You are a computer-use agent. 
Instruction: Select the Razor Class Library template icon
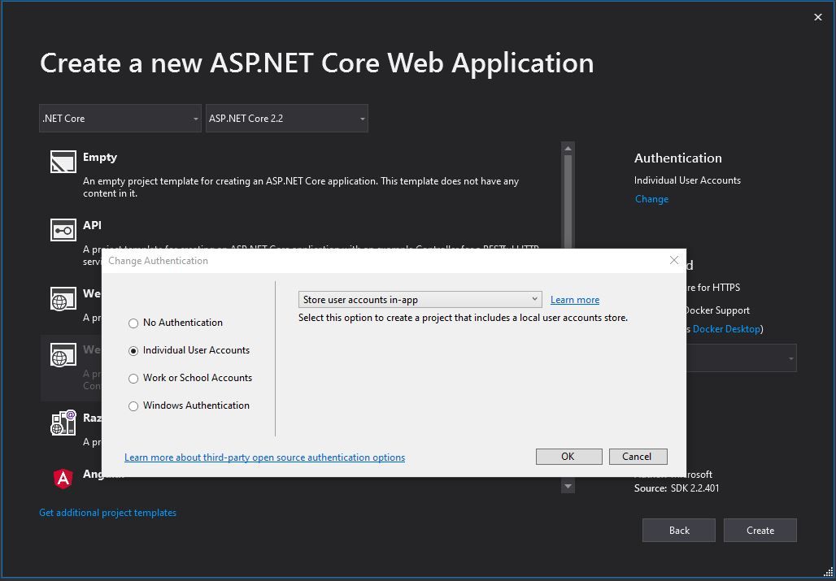(63, 423)
